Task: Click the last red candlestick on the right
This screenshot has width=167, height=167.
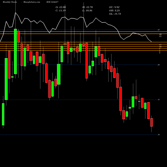Action: click(x=152, y=122)
